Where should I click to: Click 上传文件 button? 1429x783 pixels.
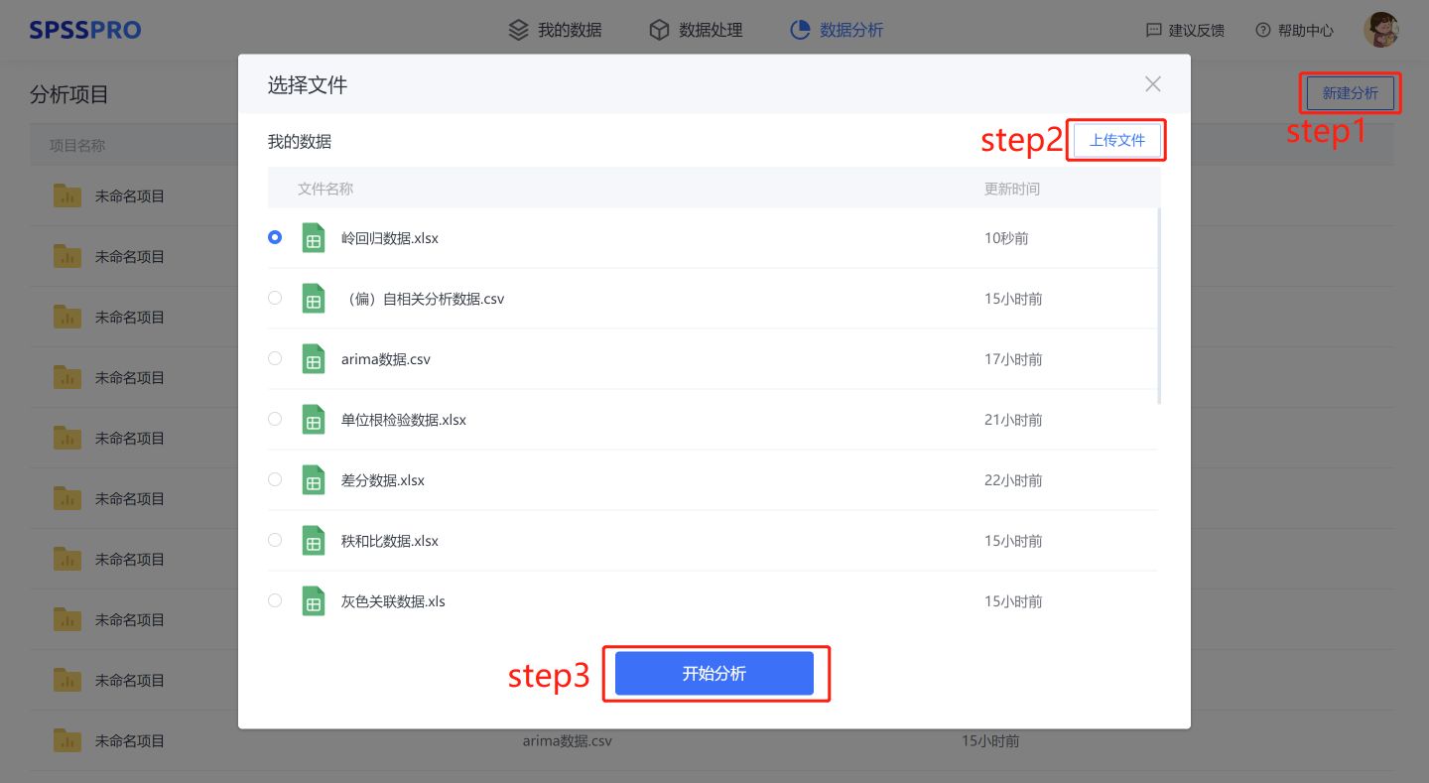1117,140
